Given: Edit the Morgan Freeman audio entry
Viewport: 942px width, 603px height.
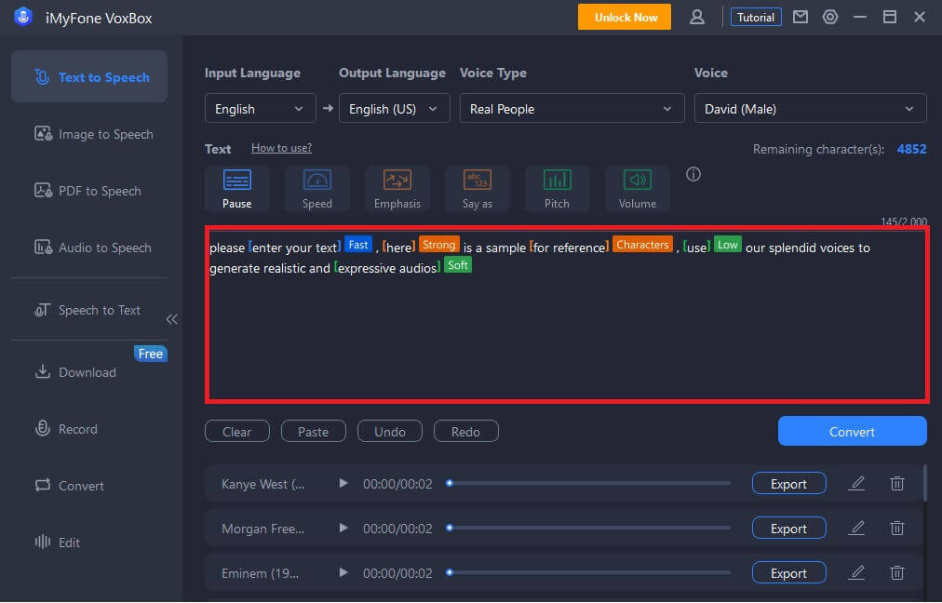Looking at the screenshot, I should pos(856,528).
